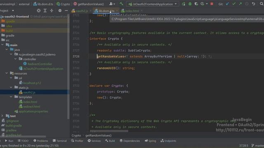Select opened file crosshair icon in Project panel
This screenshot has height=148, width=264.
coord(38,11)
